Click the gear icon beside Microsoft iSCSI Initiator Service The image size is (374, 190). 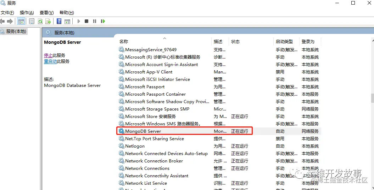(x=122, y=79)
